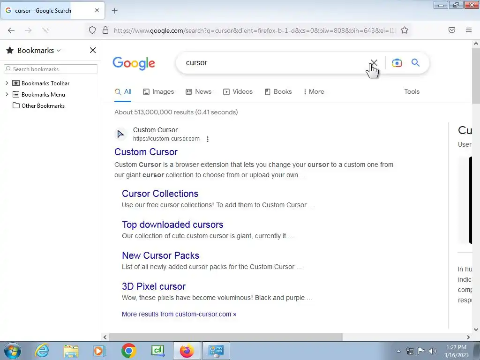Launch Google Chrome from taskbar
The height and width of the screenshot is (360, 480).
click(128, 351)
